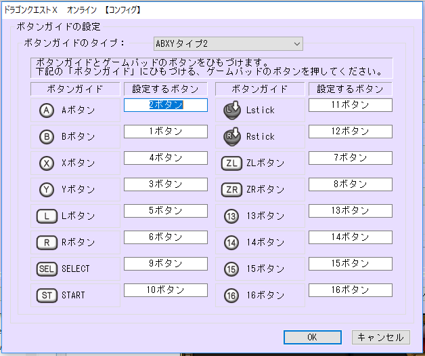The image size is (425, 356).
Task: Click the round 16 button icon
Action: pos(231,296)
